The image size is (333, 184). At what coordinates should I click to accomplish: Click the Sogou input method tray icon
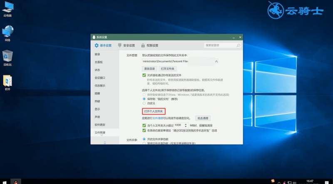pos(273,181)
